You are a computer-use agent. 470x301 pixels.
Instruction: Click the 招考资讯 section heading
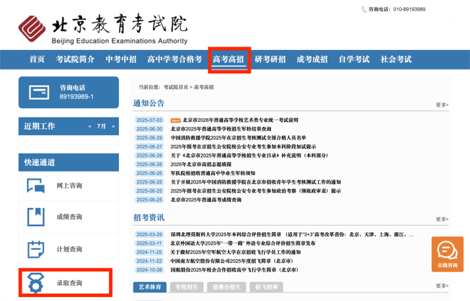[149, 218]
